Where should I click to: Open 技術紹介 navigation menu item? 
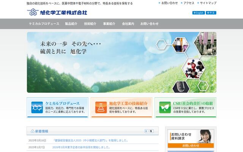pos(90,24)
